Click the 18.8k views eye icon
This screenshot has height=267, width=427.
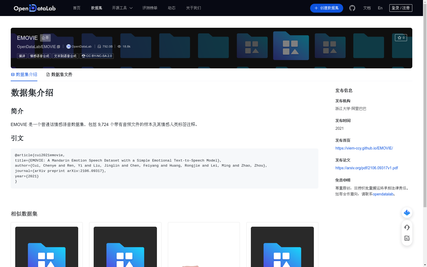pyautogui.click(x=119, y=46)
